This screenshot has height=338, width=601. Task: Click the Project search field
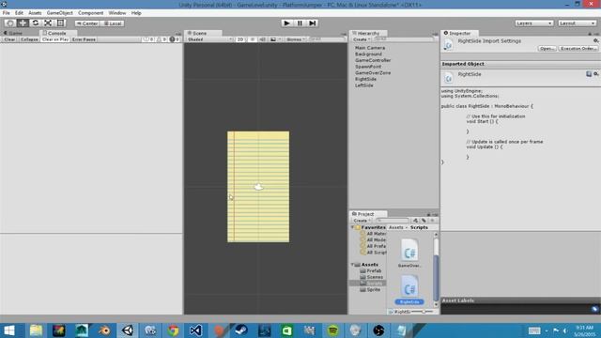(x=392, y=221)
